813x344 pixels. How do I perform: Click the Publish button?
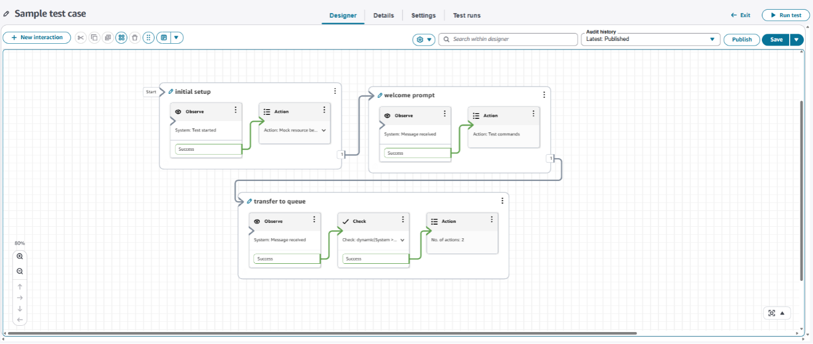(x=741, y=39)
